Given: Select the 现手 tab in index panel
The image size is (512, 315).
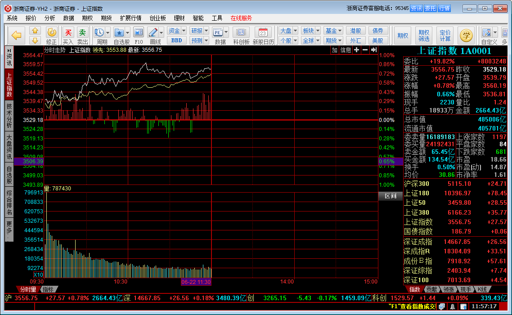Looking at the screenshot, I should tap(466, 289).
